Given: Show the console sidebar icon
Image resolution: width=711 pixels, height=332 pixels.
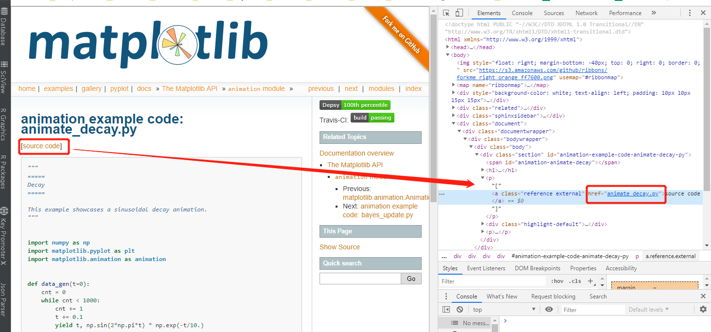Looking at the screenshot, I should click(x=446, y=310).
